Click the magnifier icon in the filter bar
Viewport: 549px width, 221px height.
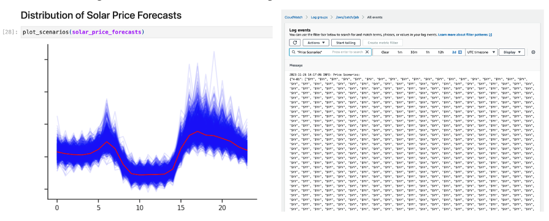click(293, 52)
